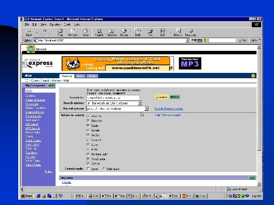Open the Recent queries dropdown

tap(146, 109)
